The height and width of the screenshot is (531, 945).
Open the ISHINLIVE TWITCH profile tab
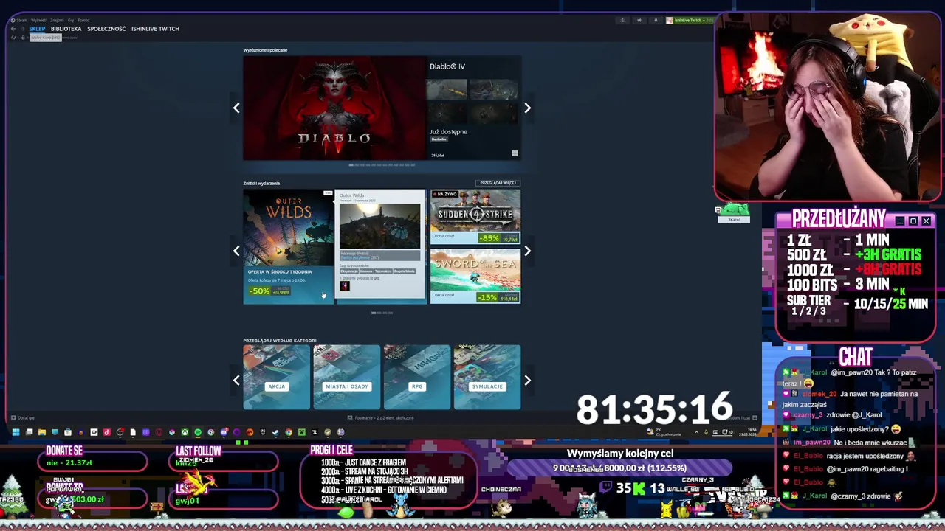(x=155, y=29)
